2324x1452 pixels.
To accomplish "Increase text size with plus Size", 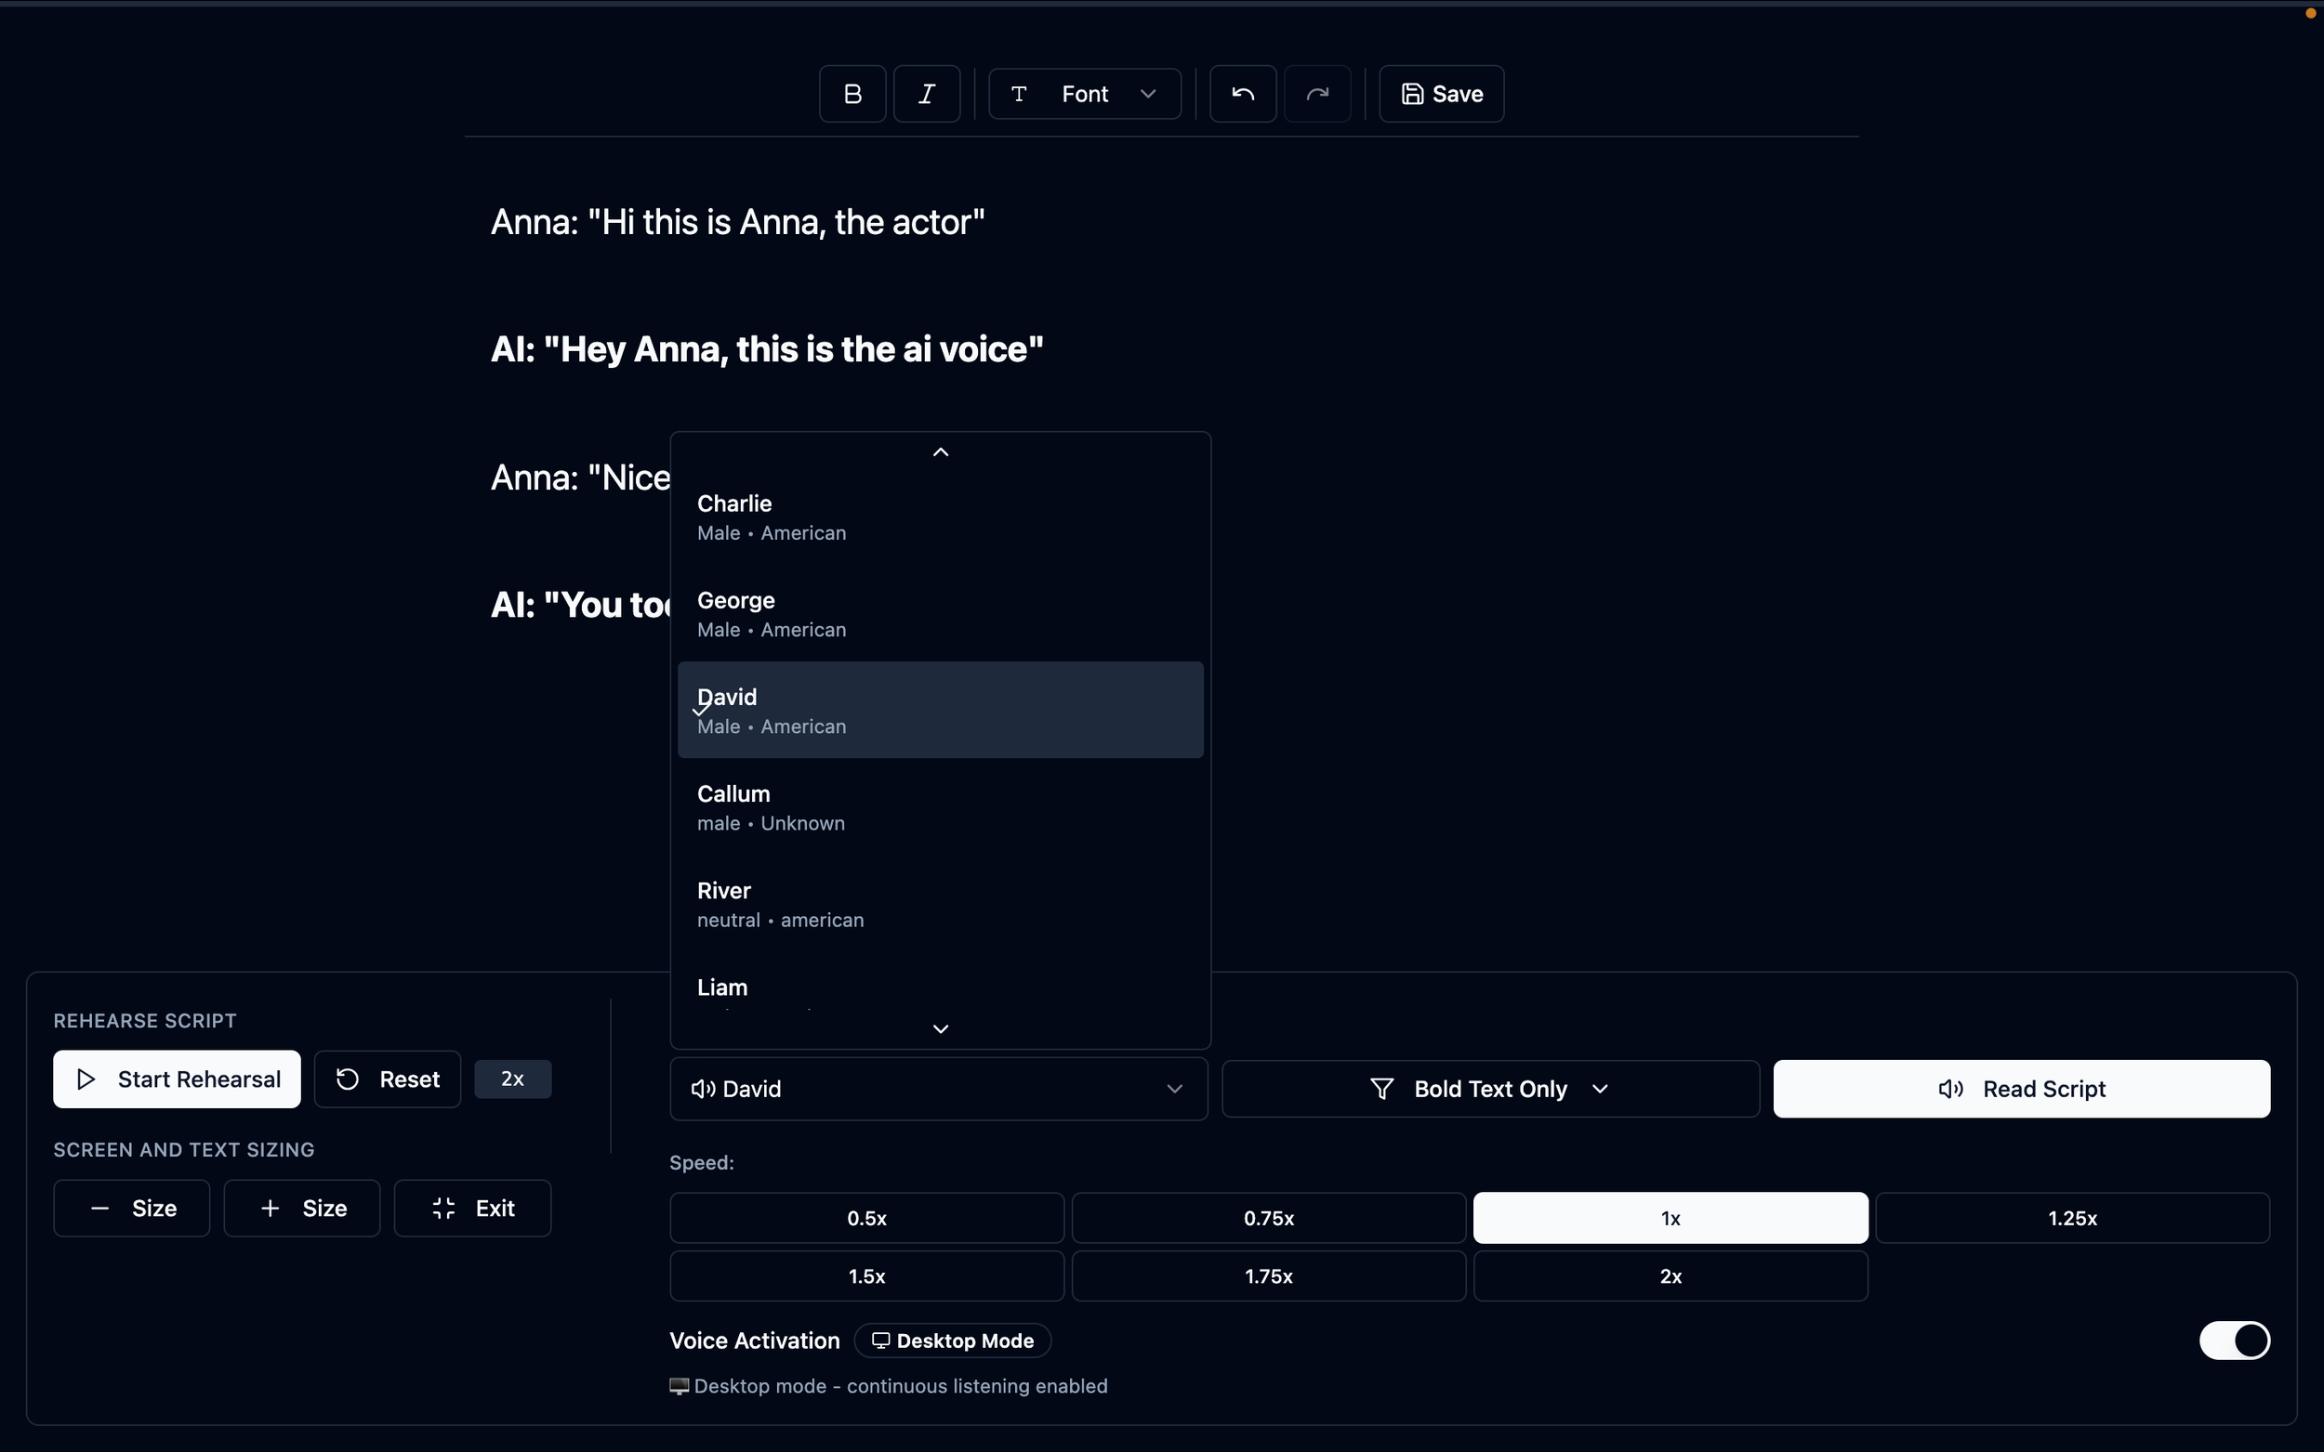I will [x=302, y=1208].
